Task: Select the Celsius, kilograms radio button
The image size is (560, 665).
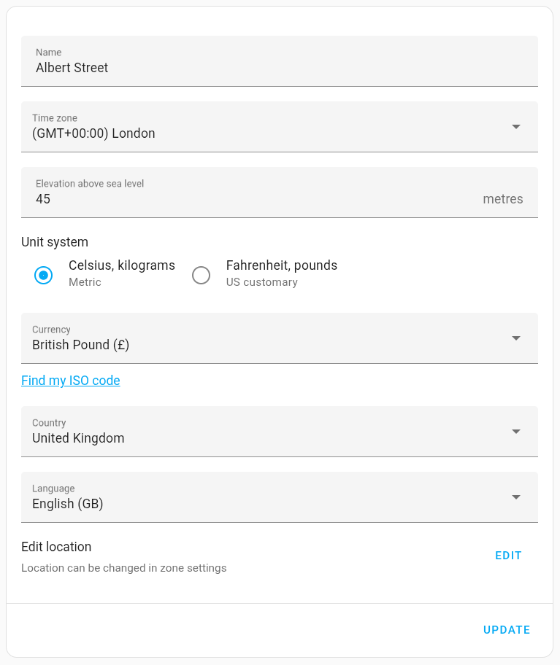Action: [x=44, y=275]
